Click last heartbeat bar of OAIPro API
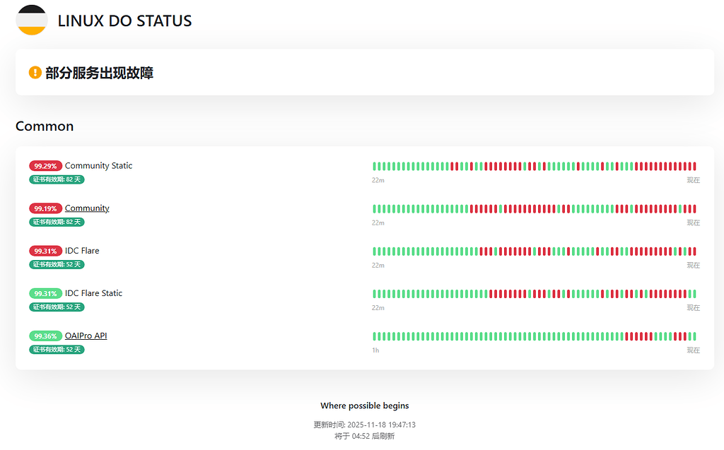The image size is (724, 450). [694, 336]
